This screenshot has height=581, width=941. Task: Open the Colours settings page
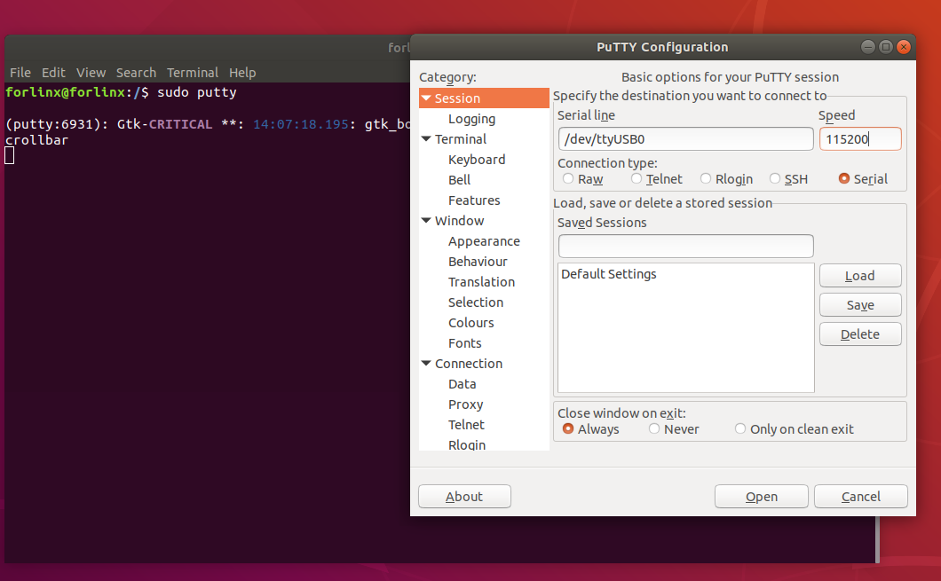(x=470, y=322)
